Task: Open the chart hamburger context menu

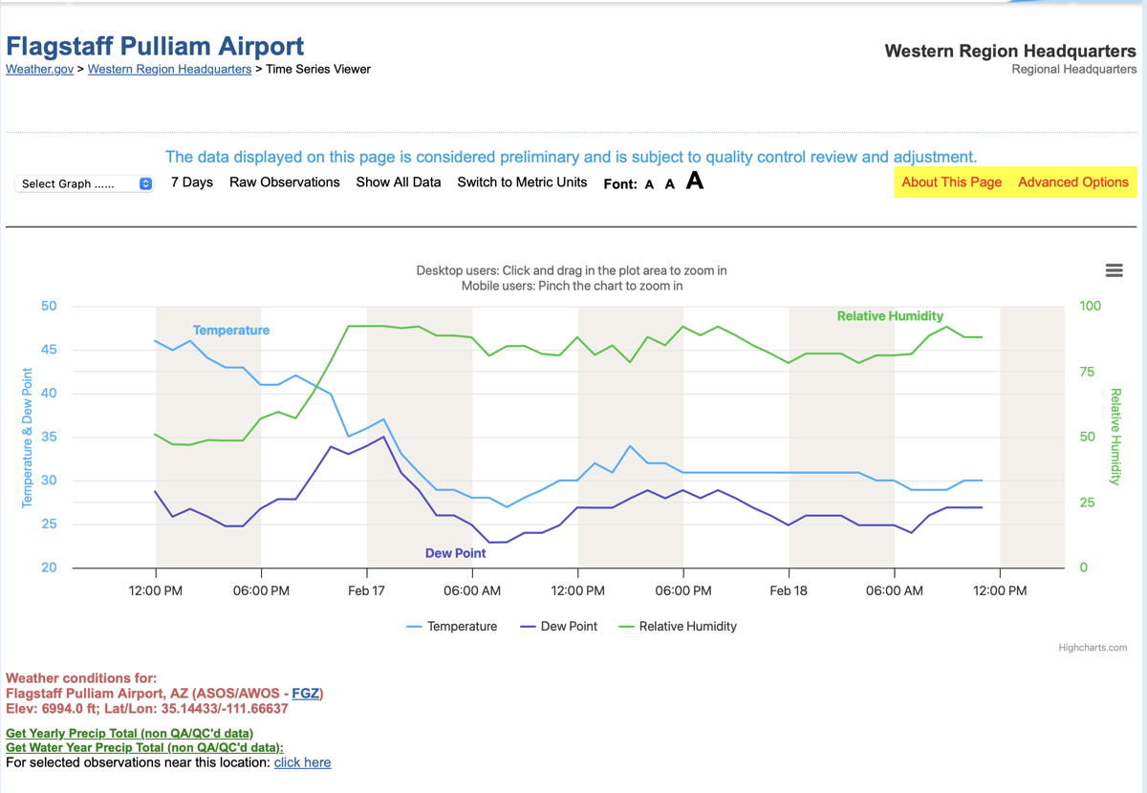Action: click(1114, 270)
